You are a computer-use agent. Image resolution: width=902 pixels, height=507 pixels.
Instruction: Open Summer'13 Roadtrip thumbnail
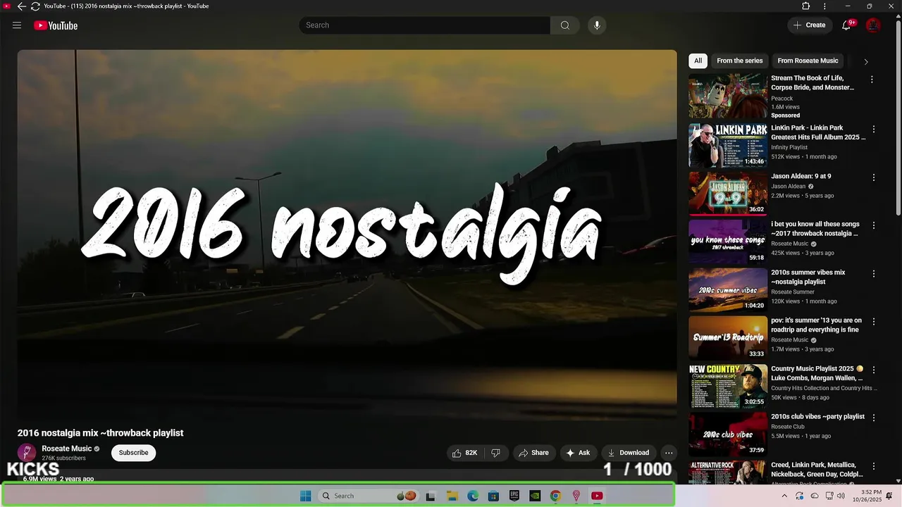tap(728, 337)
